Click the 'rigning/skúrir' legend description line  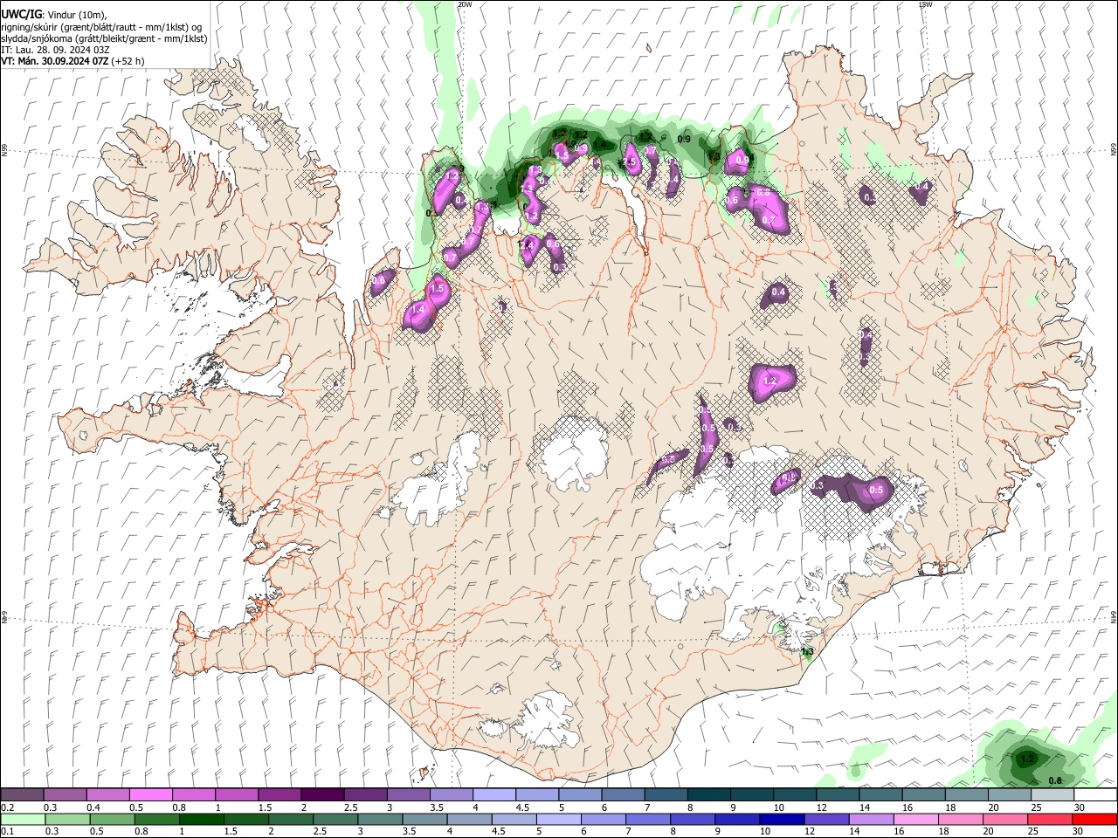[x=101, y=27]
